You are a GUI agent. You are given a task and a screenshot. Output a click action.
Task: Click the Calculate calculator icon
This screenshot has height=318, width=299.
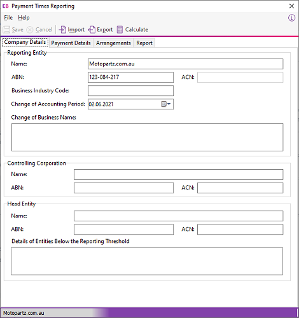120,30
